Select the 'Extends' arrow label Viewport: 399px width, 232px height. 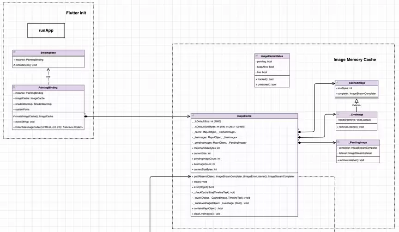pyautogui.click(x=356, y=105)
